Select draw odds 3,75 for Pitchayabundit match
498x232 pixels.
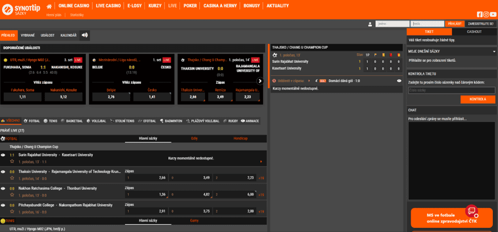click(x=191, y=211)
